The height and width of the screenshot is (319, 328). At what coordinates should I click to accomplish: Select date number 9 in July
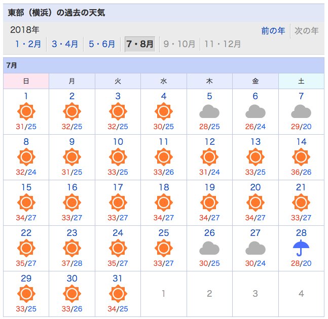click(72, 142)
